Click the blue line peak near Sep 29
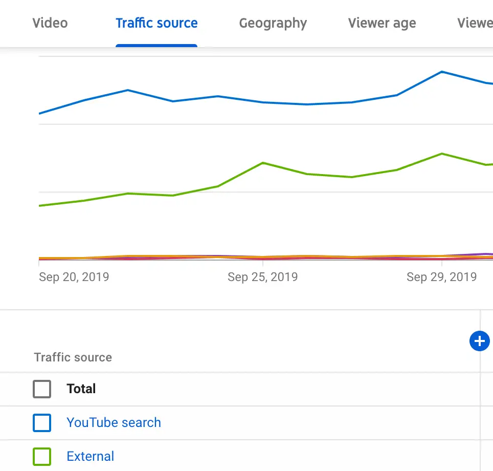The height and width of the screenshot is (471, 493). click(x=441, y=72)
